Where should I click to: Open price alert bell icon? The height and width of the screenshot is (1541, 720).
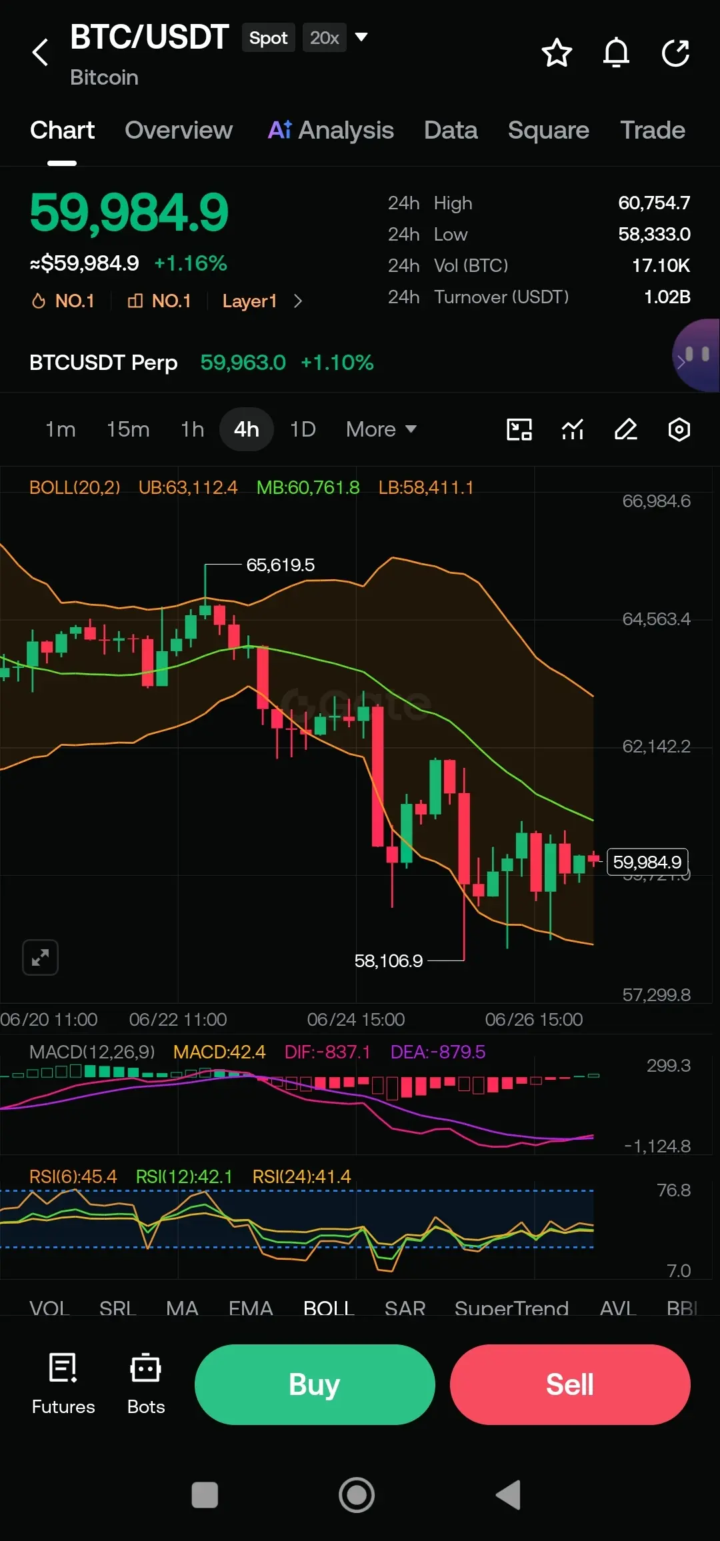coord(616,53)
